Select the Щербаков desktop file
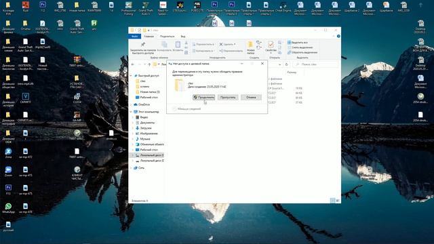Screen dimensions: 434x244 coord(386,7)
